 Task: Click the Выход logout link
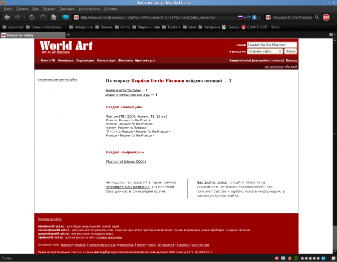291,60
